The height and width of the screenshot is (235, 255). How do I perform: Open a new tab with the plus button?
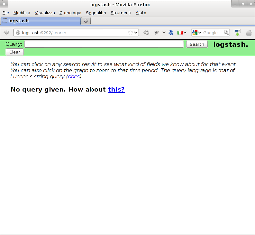coord(86,21)
